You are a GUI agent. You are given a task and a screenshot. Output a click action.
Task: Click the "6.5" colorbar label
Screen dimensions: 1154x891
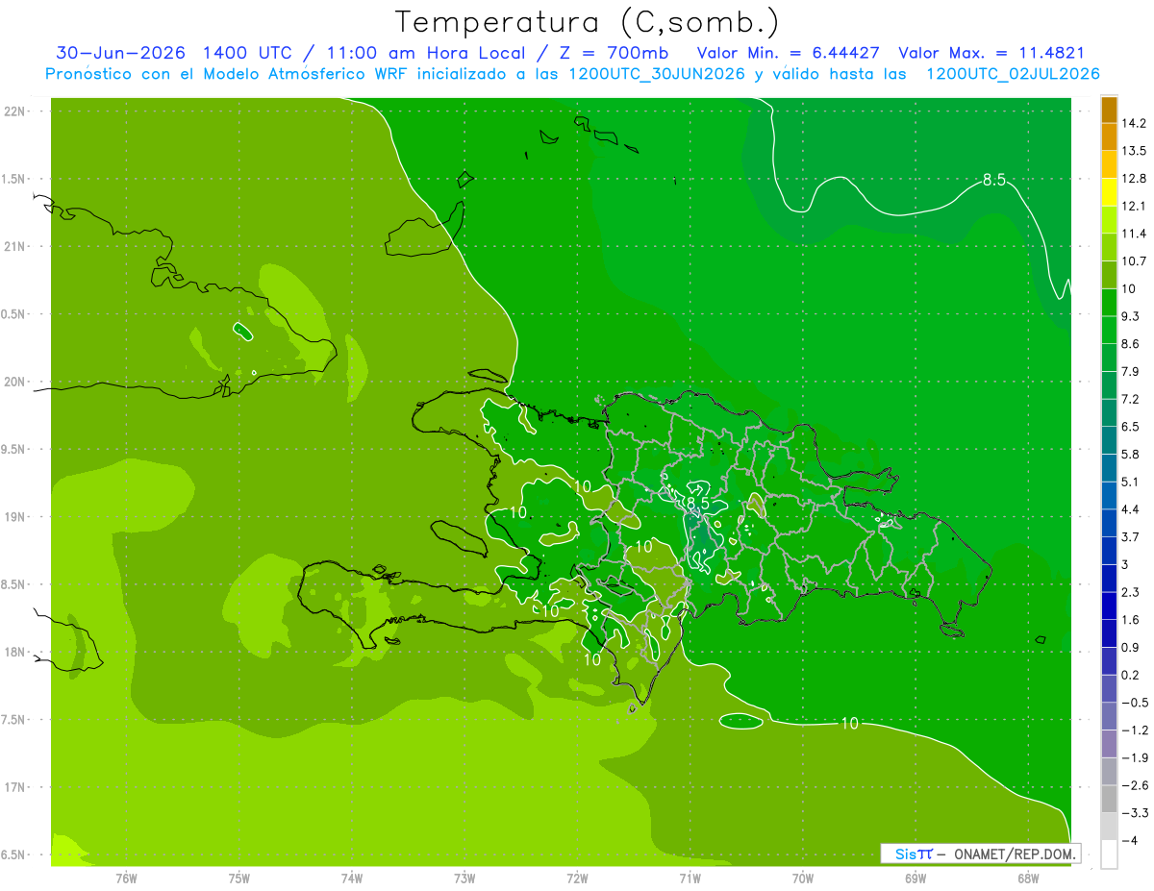coord(1132,427)
